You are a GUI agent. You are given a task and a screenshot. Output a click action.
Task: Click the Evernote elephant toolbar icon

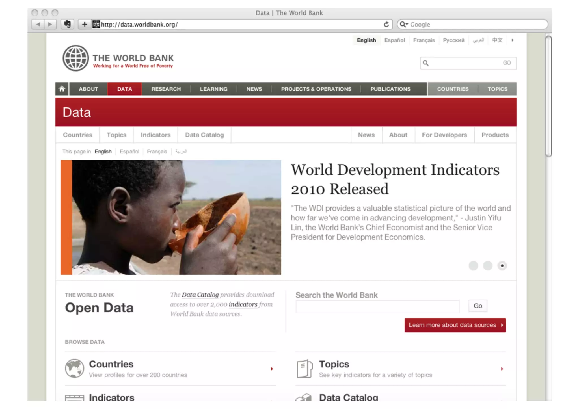pos(67,24)
